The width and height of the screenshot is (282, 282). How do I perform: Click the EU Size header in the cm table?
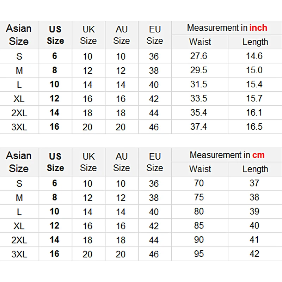[155, 162]
